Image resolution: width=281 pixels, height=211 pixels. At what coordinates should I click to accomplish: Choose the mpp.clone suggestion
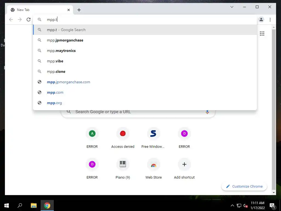(145, 71)
